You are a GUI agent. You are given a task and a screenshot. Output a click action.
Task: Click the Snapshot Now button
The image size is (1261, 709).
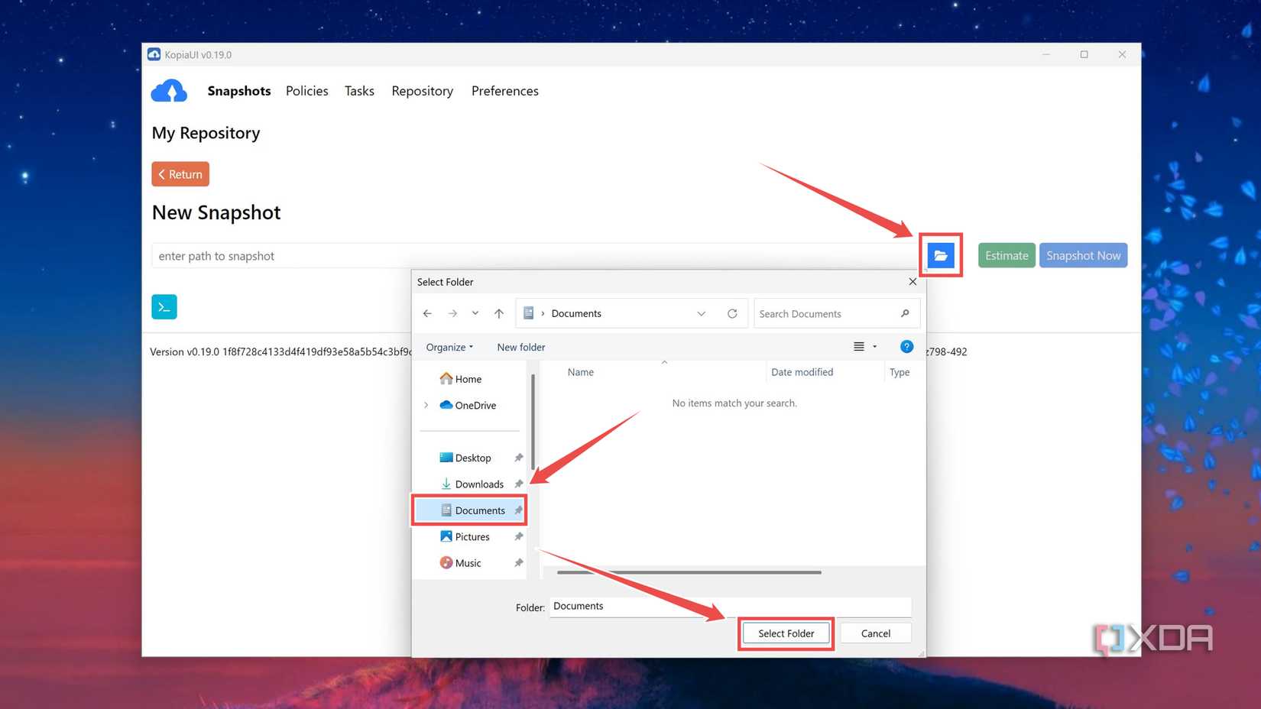[x=1083, y=255]
